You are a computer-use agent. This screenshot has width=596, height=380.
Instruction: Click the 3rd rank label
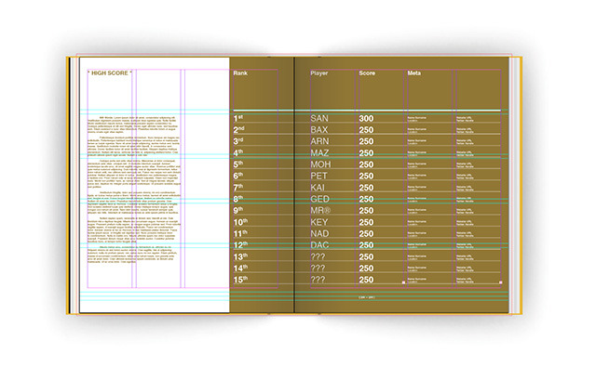(238, 141)
